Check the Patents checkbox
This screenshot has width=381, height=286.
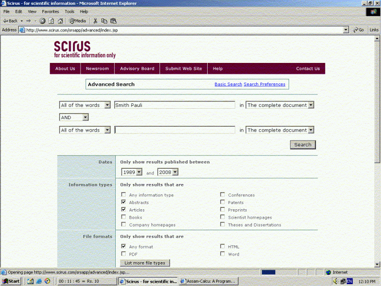pos(222,202)
